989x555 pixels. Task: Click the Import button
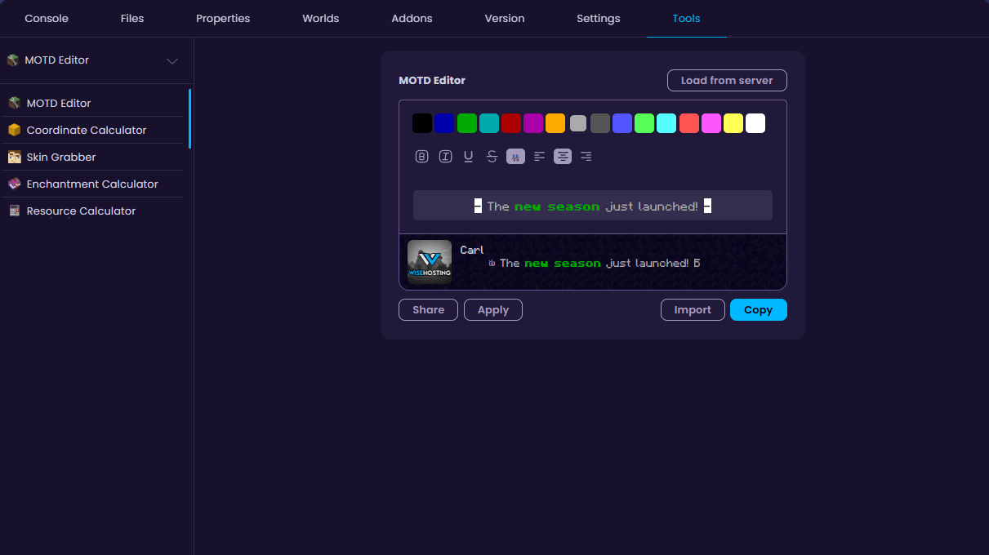coord(693,310)
